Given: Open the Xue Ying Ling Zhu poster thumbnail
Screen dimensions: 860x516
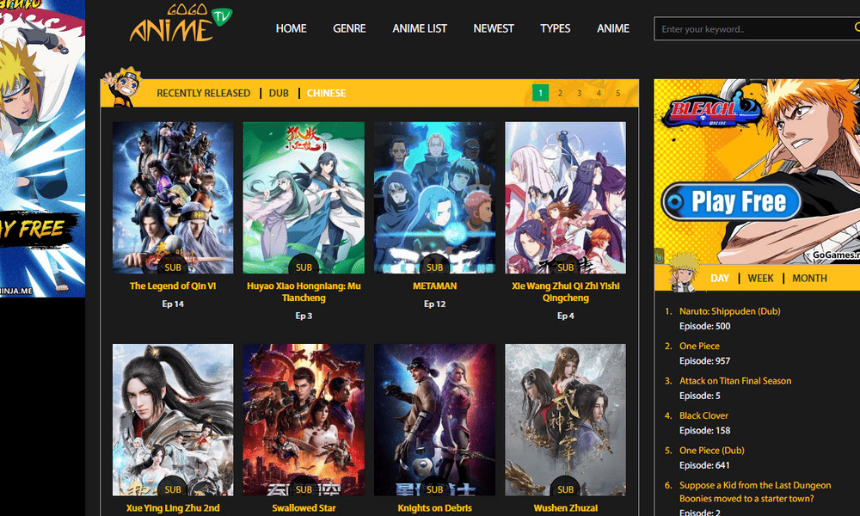Looking at the screenshot, I should pyautogui.click(x=173, y=420).
